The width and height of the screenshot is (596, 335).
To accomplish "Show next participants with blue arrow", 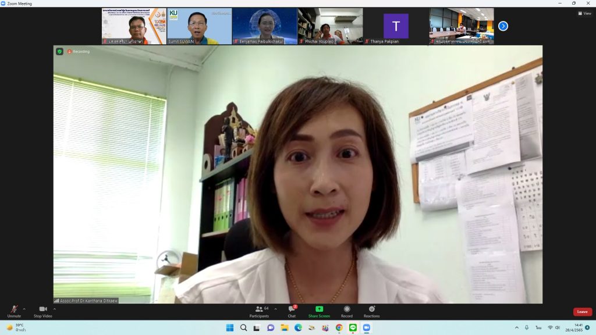I will pyautogui.click(x=503, y=26).
